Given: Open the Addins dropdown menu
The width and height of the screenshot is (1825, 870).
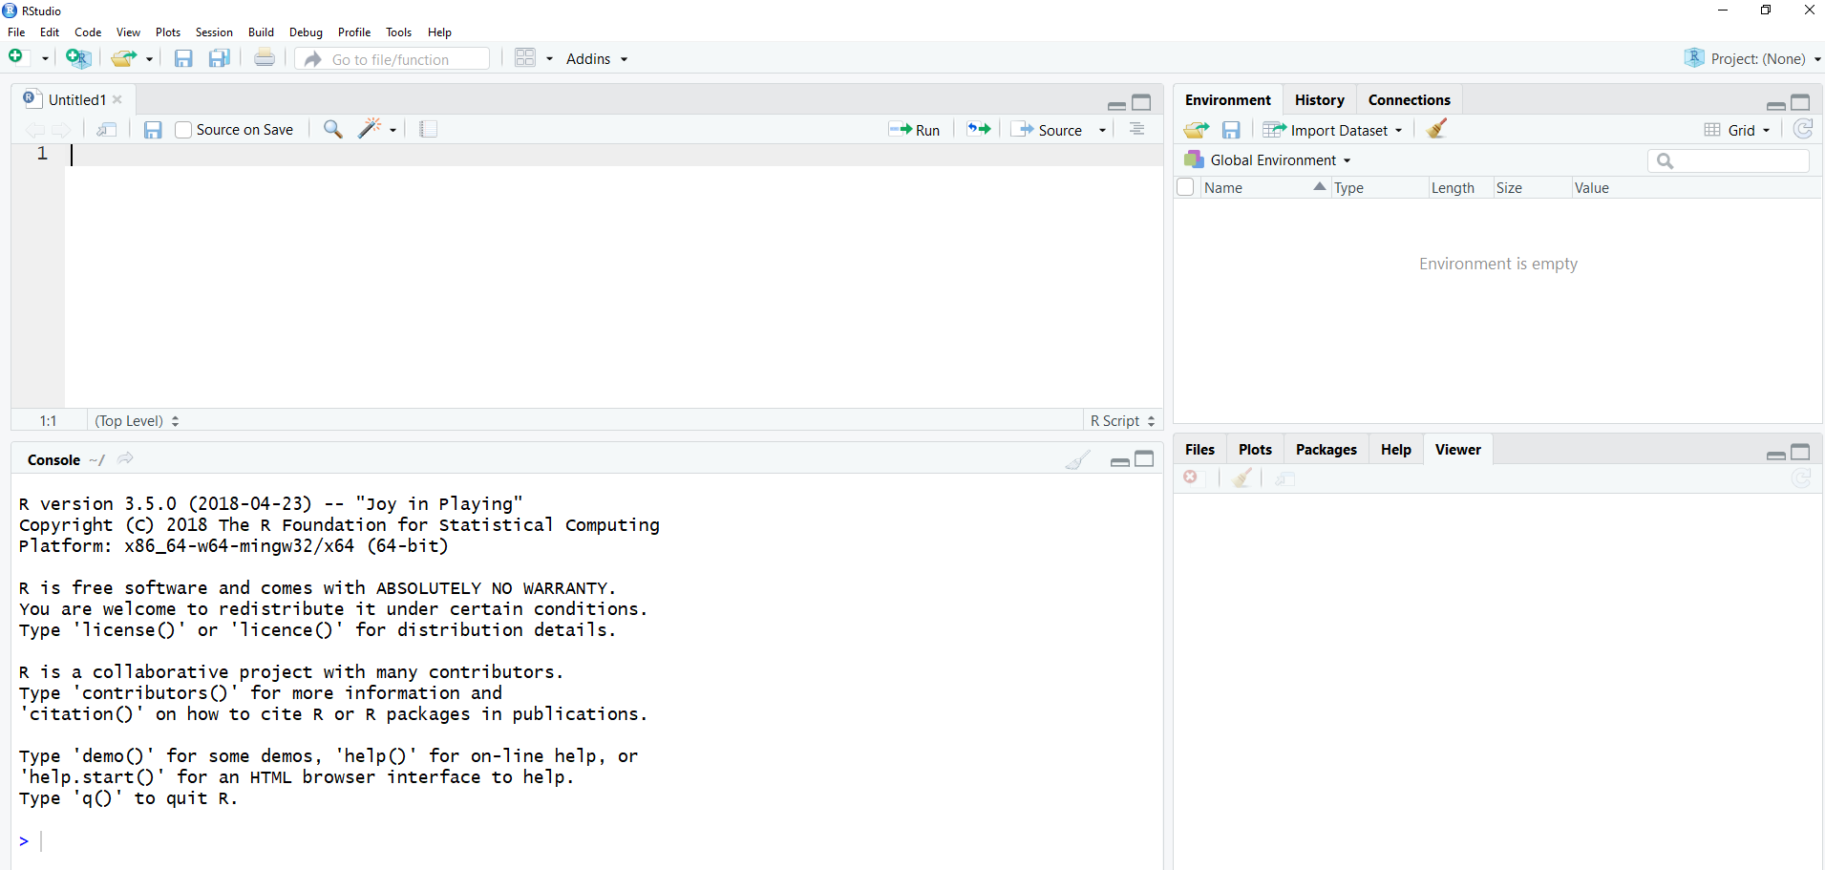Looking at the screenshot, I should [x=596, y=58].
